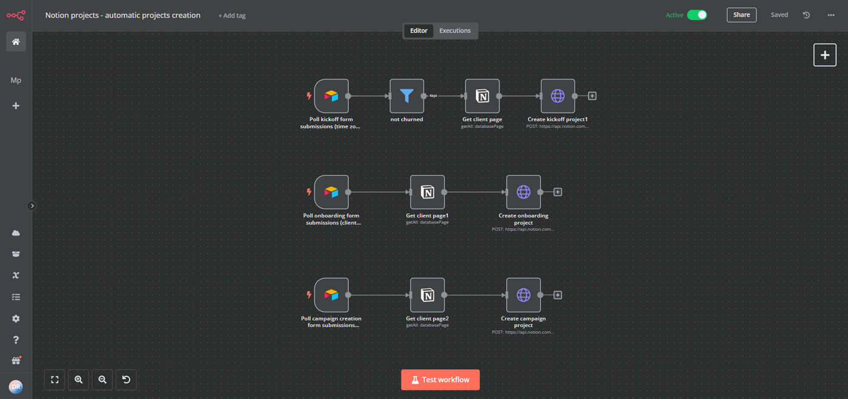The image size is (848, 399).
Task: Select the Editor tab
Action: tap(419, 31)
